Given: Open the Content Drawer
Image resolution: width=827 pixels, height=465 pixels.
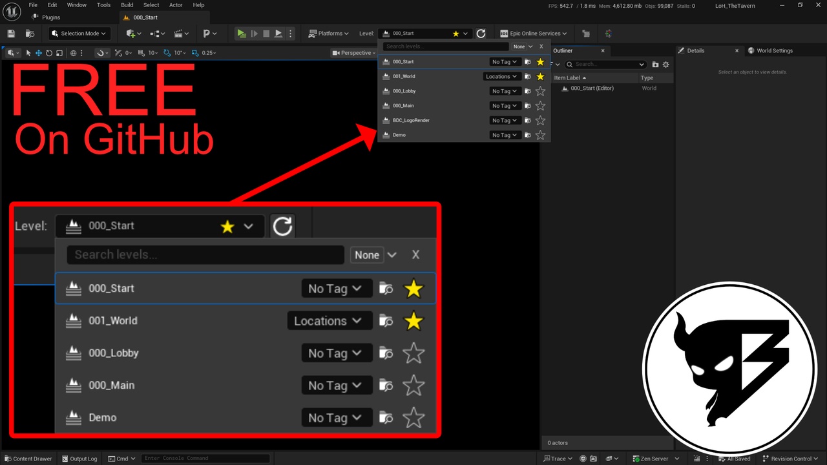Looking at the screenshot, I should 28,459.
